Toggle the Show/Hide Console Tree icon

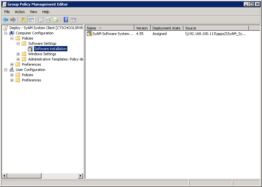(31, 20)
